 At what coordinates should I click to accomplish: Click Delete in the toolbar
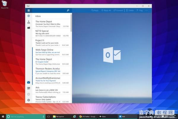130,10
